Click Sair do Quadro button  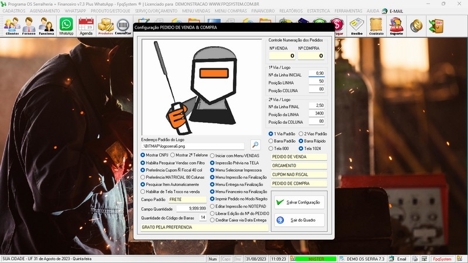click(300, 220)
